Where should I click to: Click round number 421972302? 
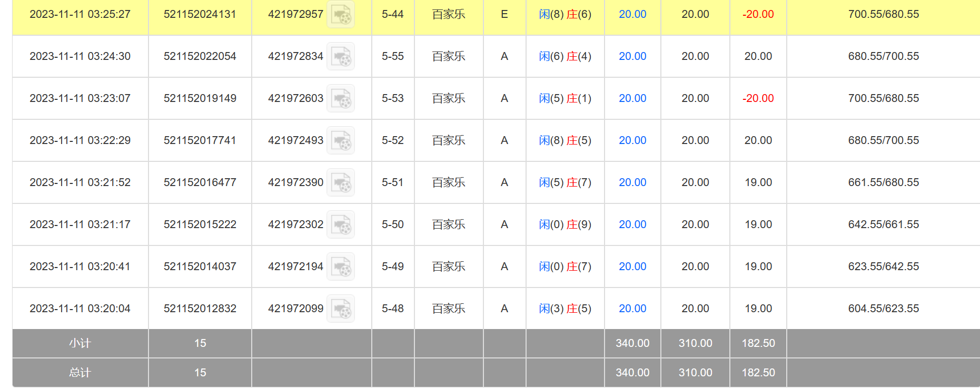tap(295, 224)
